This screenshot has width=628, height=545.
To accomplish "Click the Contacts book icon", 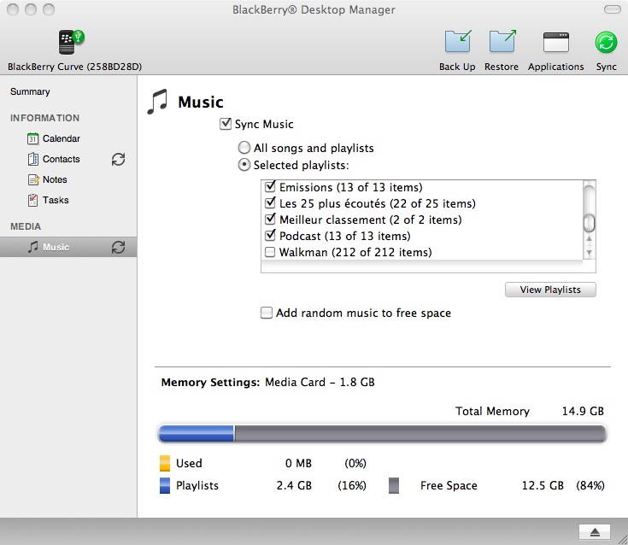I will [32, 159].
